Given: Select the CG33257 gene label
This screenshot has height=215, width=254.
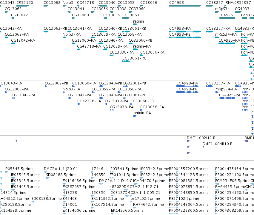Looking at the screenshot, I should 215,3.
